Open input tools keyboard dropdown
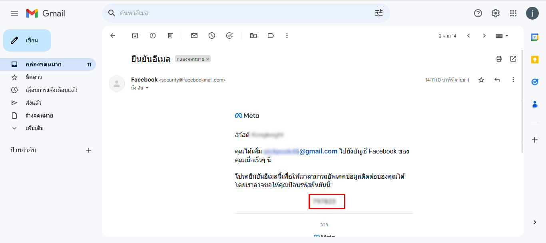The width and height of the screenshot is (546, 243). pyautogui.click(x=502, y=36)
